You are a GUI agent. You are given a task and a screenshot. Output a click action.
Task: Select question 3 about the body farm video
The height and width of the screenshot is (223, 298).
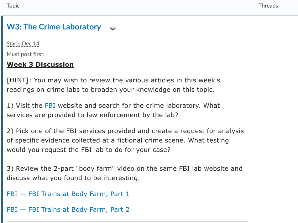click(x=124, y=173)
